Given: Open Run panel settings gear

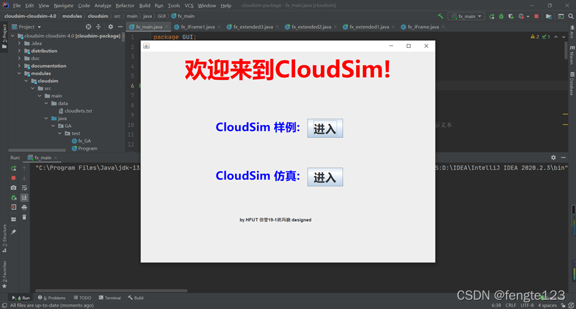Looking at the screenshot, I should click(553, 158).
